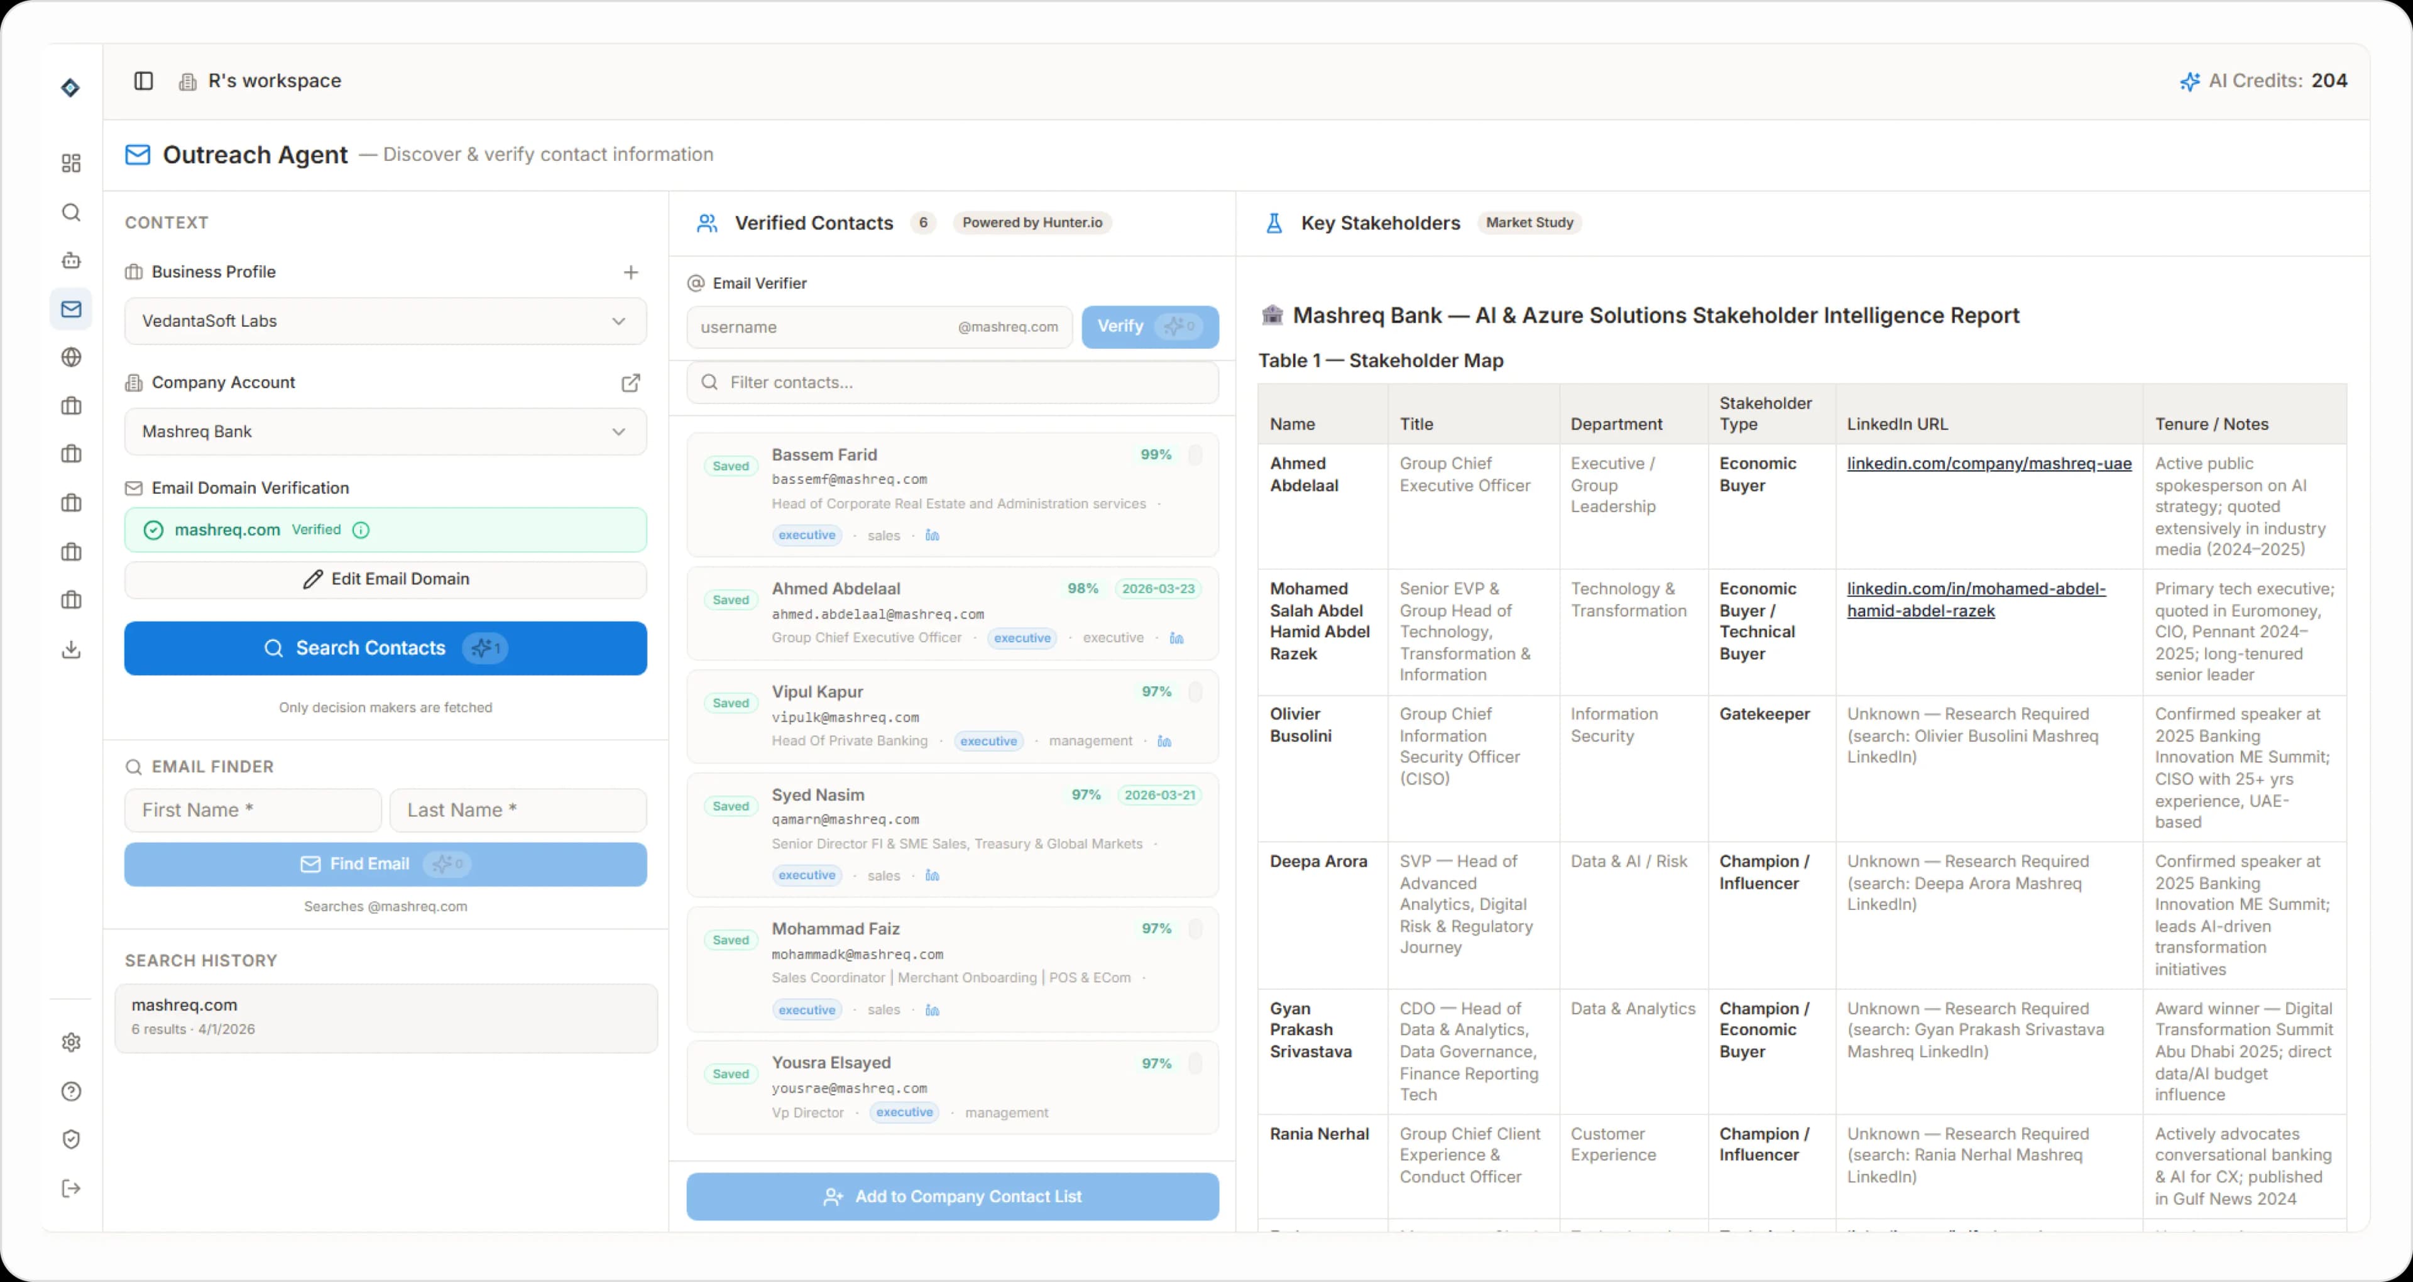Click the logout arrow icon
2413x1282 pixels.
click(x=71, y=1188)
